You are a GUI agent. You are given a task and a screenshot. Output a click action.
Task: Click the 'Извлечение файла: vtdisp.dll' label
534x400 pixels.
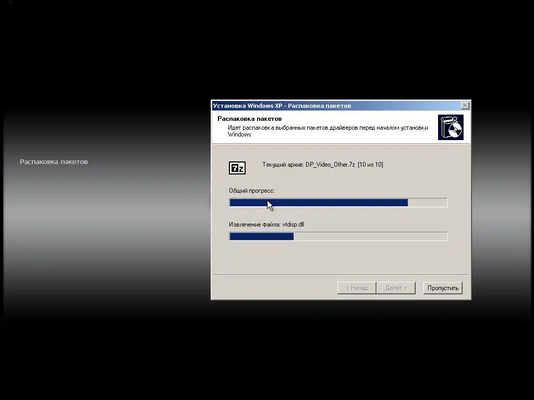(x=266, y=224)
